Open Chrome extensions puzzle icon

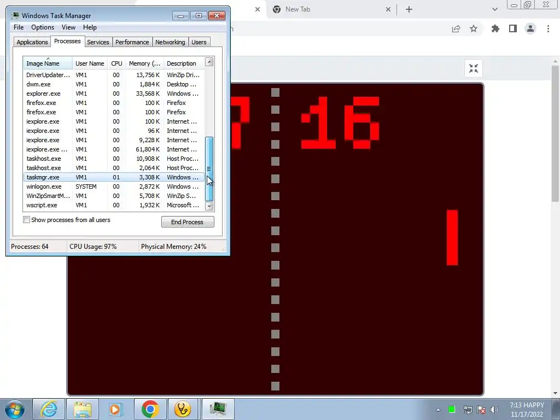pyautogui.click(x=495, y=28)
